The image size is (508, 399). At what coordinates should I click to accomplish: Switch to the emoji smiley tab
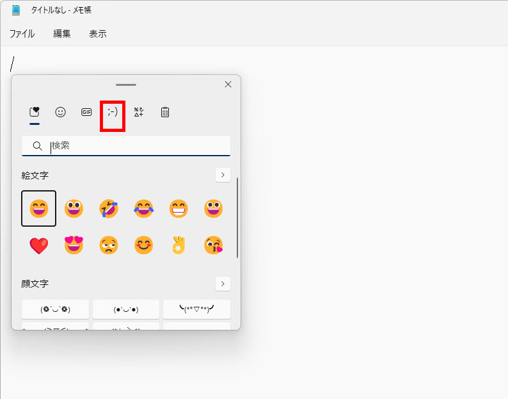60,112
